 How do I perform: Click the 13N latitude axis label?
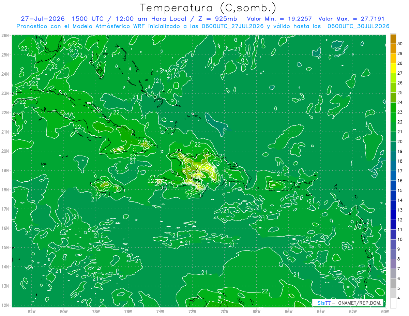coord(5,286)
